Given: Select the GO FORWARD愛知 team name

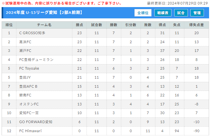Looking at the screenshot, I should click(x=36, y=122).
